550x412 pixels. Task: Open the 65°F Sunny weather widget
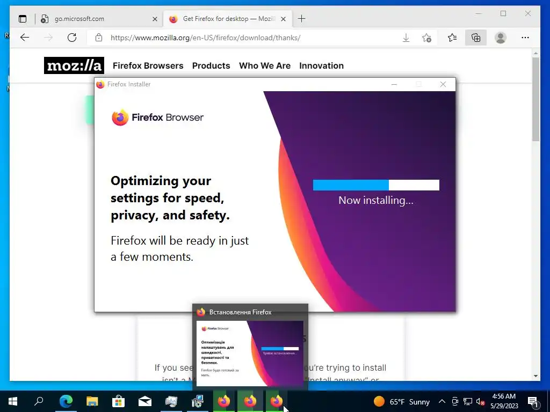402,401
